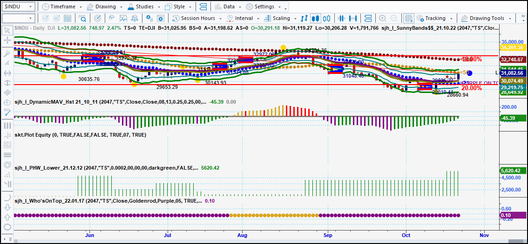Toggle the dotted selection grid button
528x244 pixels.
point(409,18)
